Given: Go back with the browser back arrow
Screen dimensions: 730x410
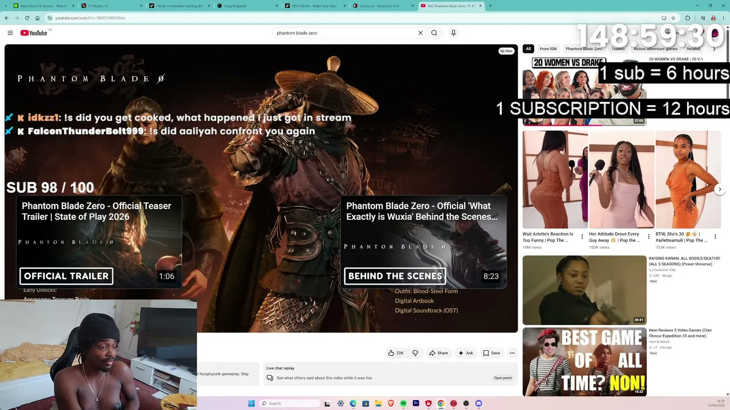Looking at the screenshot, I should (7, 18).
